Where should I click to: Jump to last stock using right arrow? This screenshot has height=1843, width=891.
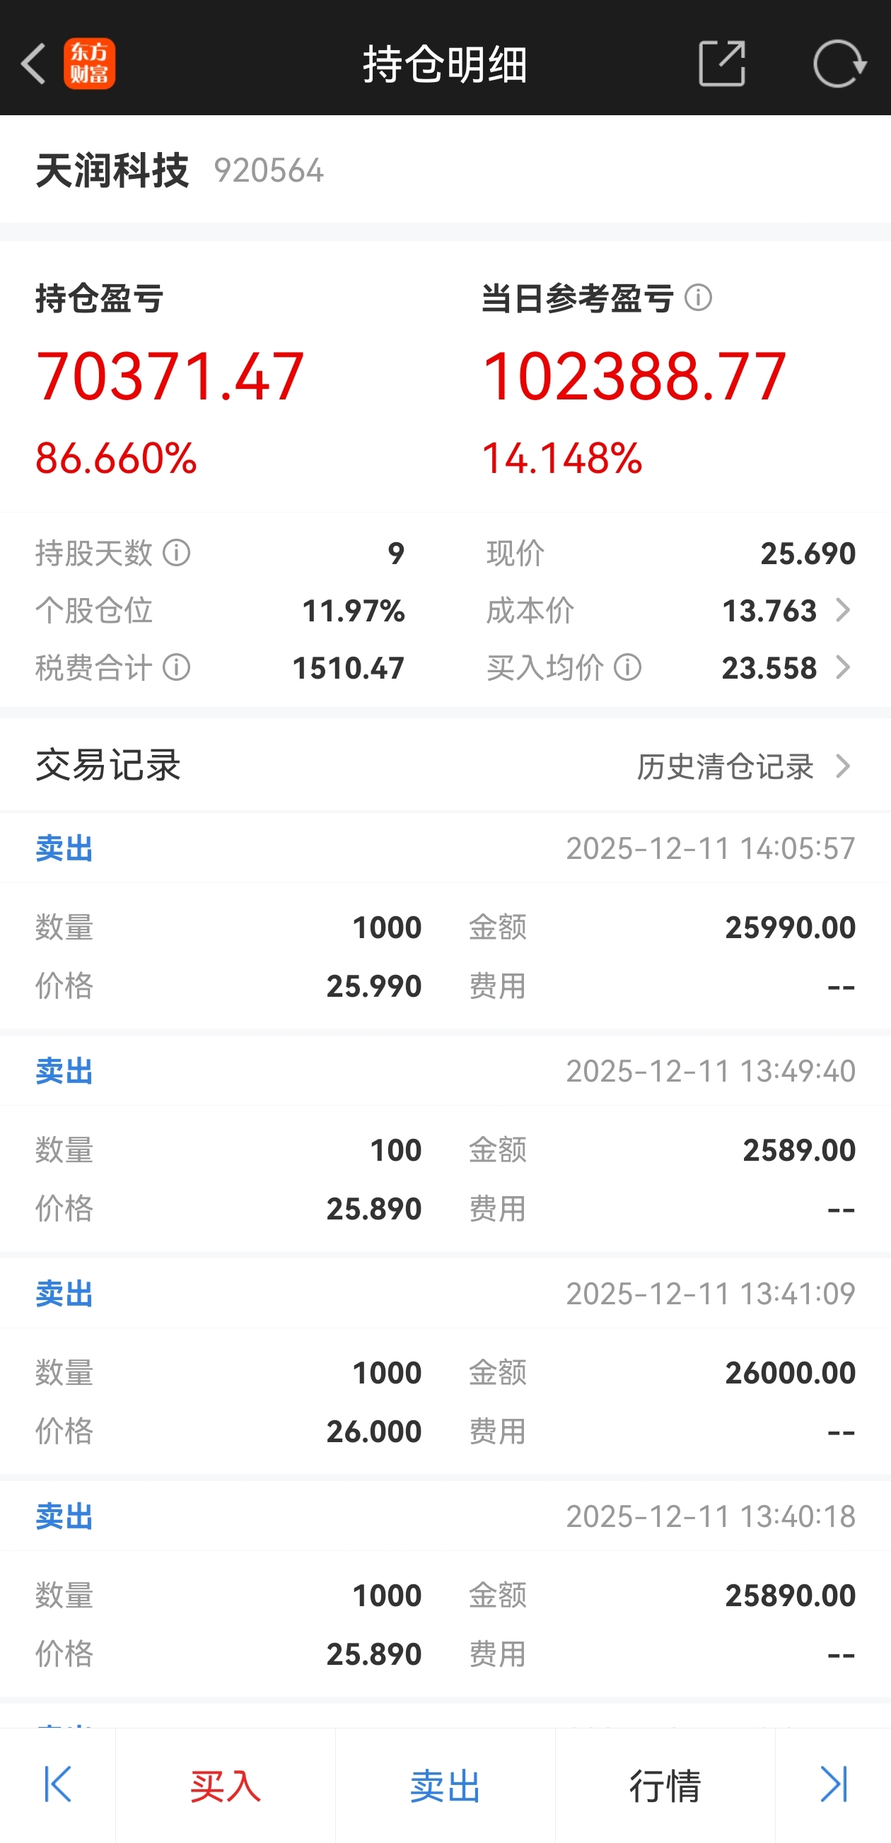pyautogui.click(x=834, y=1784)
